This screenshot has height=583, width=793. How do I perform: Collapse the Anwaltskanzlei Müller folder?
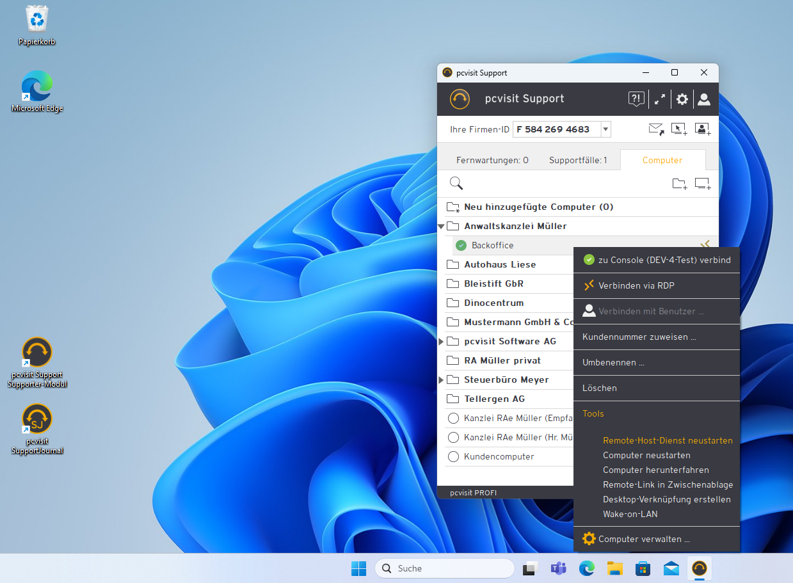click(x=442, y=226)
